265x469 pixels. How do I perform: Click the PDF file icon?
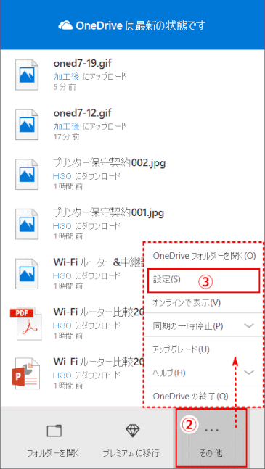pos(26,324)
